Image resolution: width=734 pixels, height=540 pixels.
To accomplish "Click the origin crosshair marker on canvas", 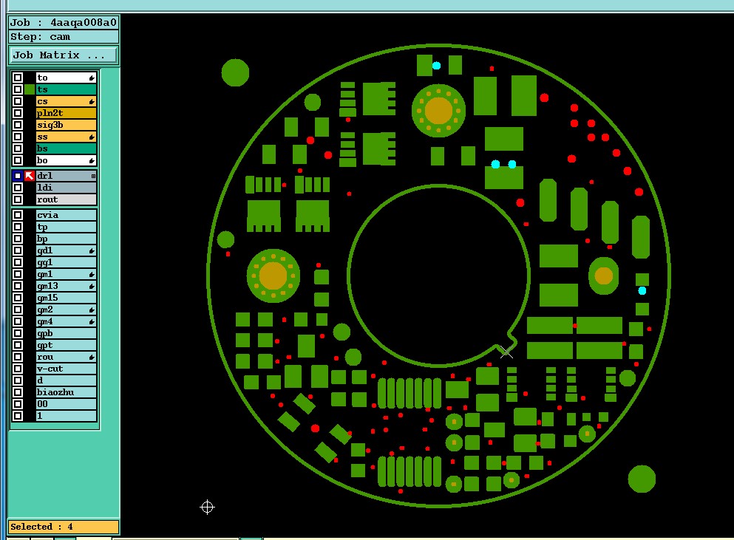I will [208, 507].
